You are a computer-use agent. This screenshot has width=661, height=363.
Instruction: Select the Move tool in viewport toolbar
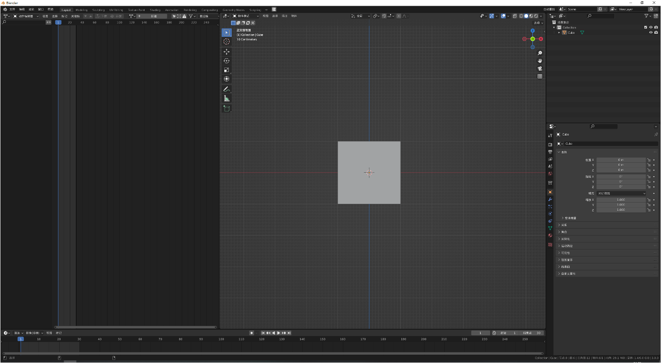click(x=226, y=52)
